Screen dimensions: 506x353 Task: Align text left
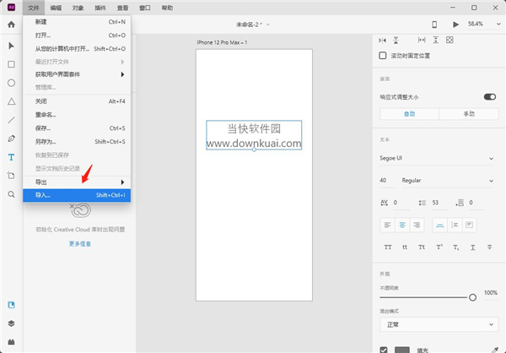pos(388,225)
